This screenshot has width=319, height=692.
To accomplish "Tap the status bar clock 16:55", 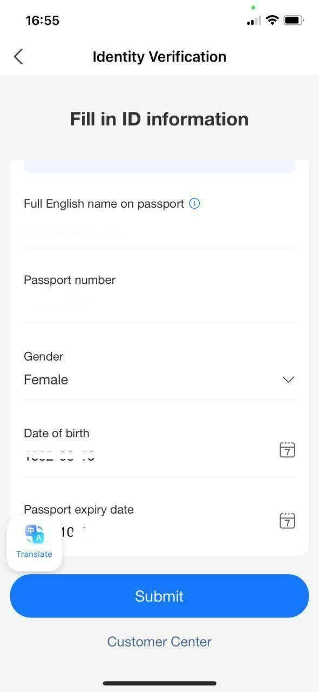I will point(43,21).
